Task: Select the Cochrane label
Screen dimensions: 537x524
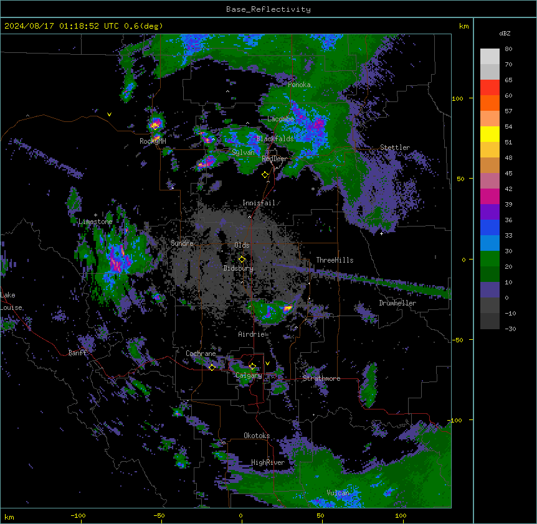Action: click(201, 353)
